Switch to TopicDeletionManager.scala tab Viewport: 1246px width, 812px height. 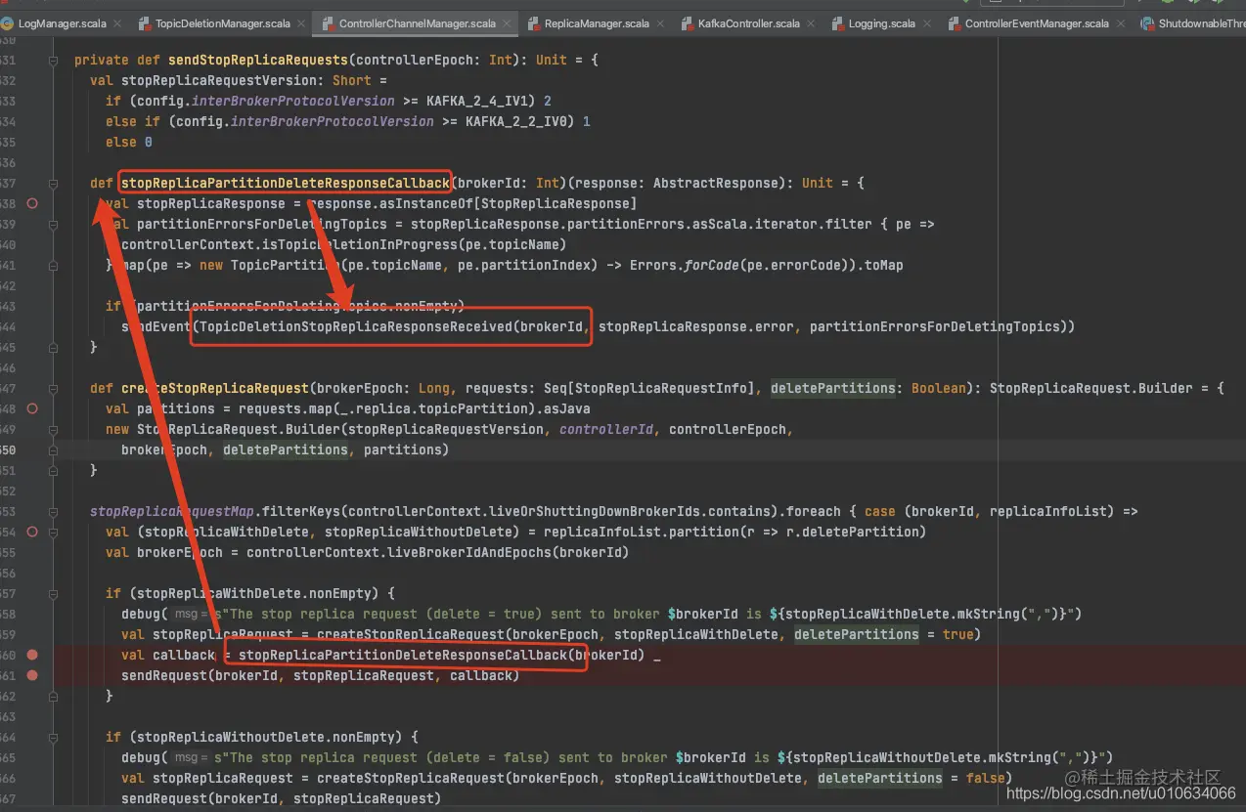223,23
